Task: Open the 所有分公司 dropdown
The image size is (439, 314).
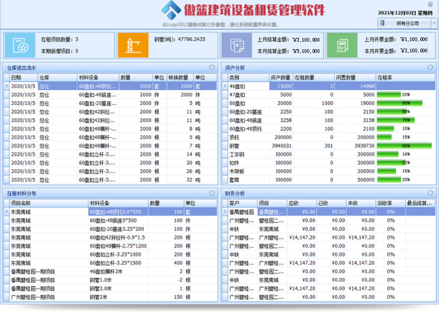Action: pos(407,23)
